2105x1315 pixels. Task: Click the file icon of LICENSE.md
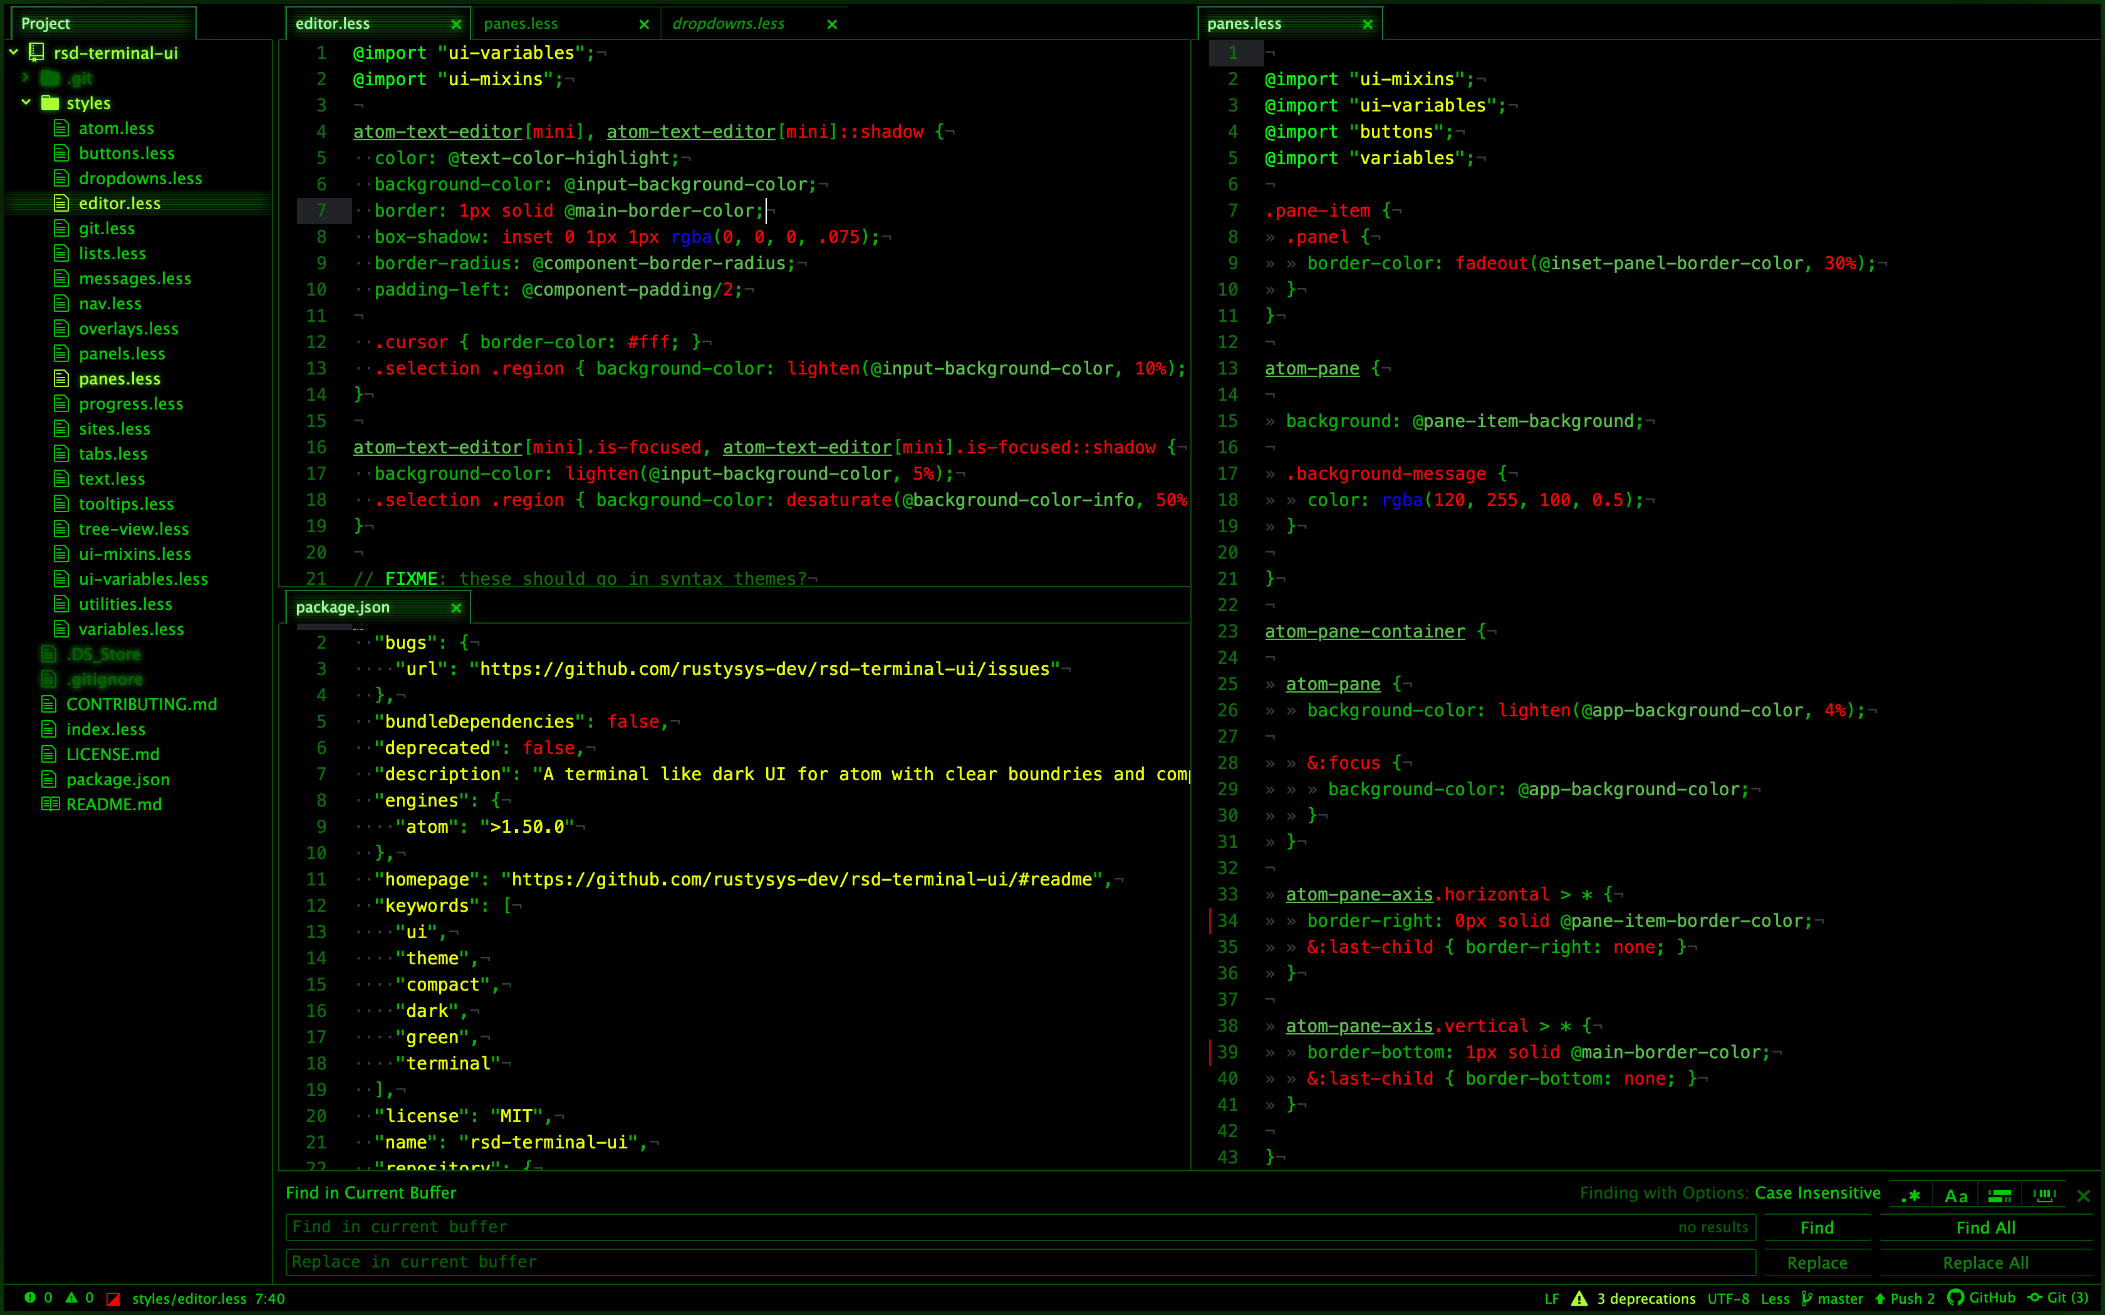click(49, 754)
